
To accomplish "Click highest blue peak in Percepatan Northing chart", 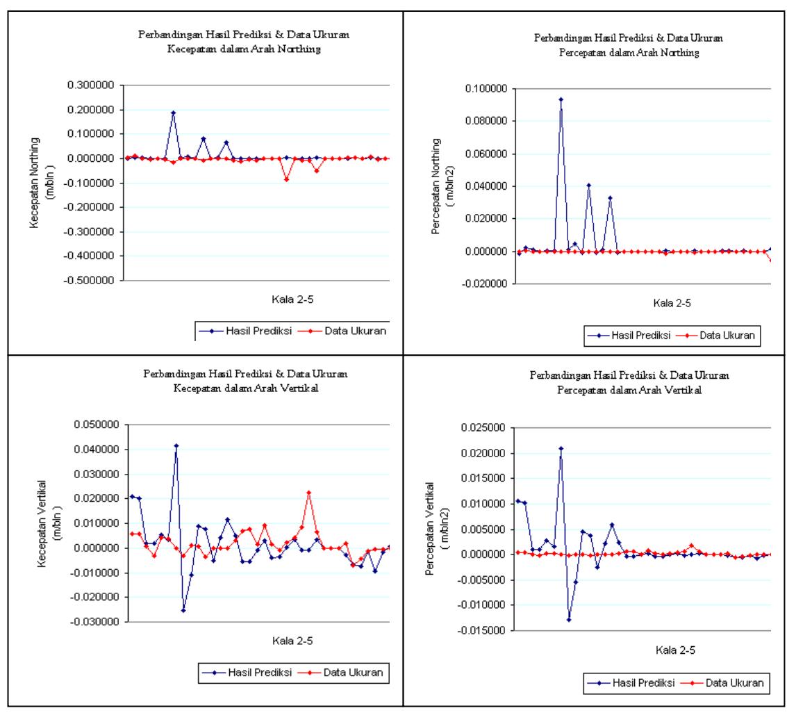I will 561,99.
